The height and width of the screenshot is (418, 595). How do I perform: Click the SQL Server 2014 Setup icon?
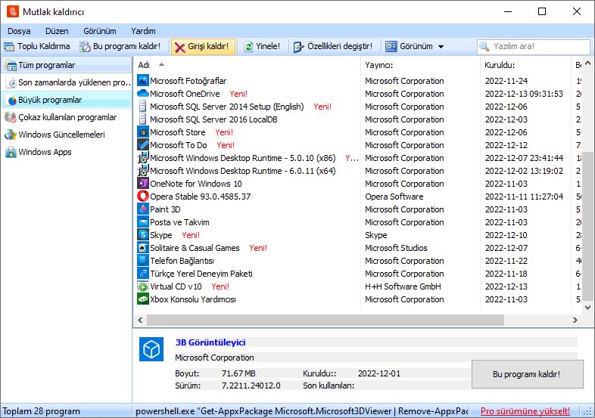pos(142,107)
